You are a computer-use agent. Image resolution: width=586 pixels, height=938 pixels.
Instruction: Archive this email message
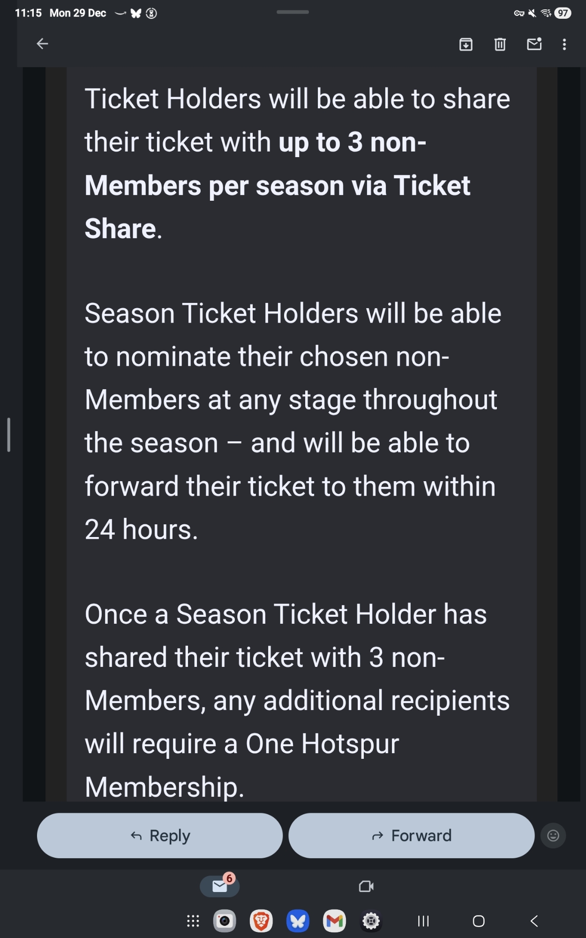pyautogui.click(x=466, y=45)
